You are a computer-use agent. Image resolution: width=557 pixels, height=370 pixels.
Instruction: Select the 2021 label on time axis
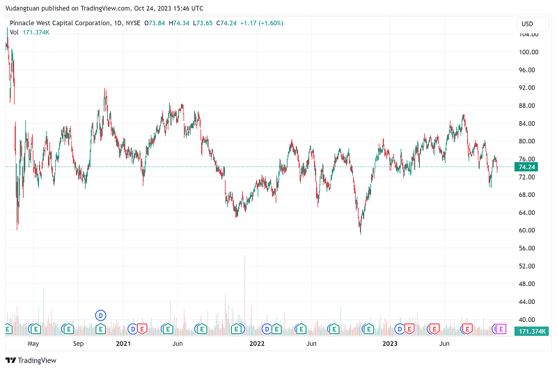[123, 344]
